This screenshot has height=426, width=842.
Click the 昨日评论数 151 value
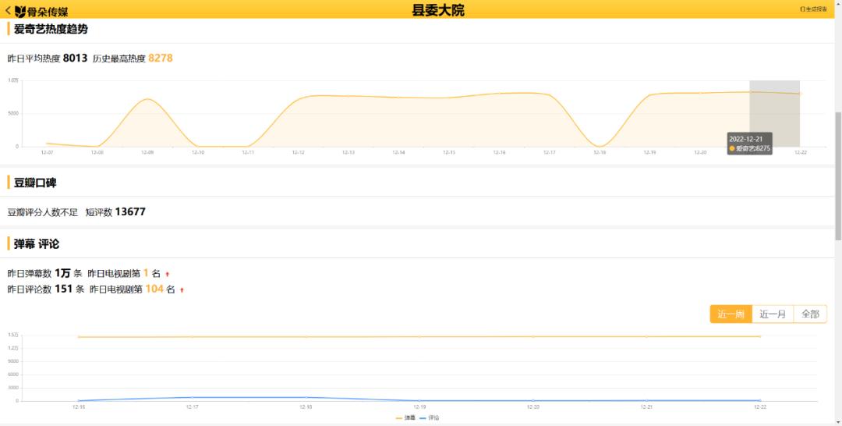(x=63, y=289)
